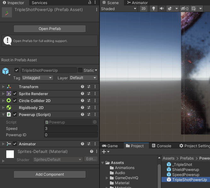Open Animator component help reference
Image resolution: width=210 pixels, height=188 pixels.
tap(82, 144)
